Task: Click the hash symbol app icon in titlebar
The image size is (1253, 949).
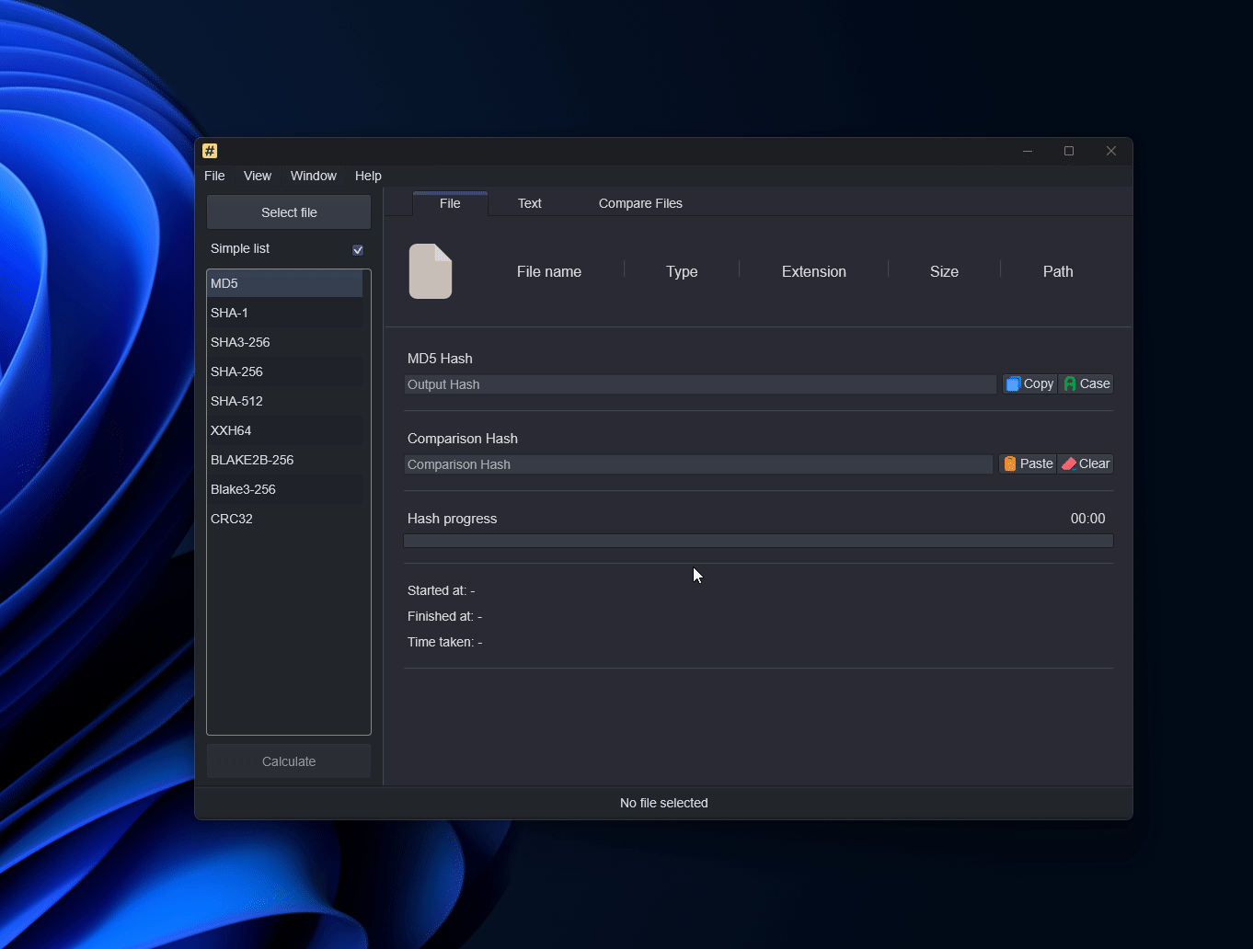Action: pos(210,150)
